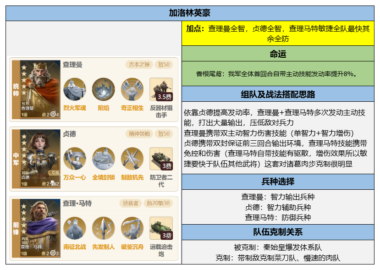
Task: Select the 统帅 position label
Action: click(x=16, y=89)
